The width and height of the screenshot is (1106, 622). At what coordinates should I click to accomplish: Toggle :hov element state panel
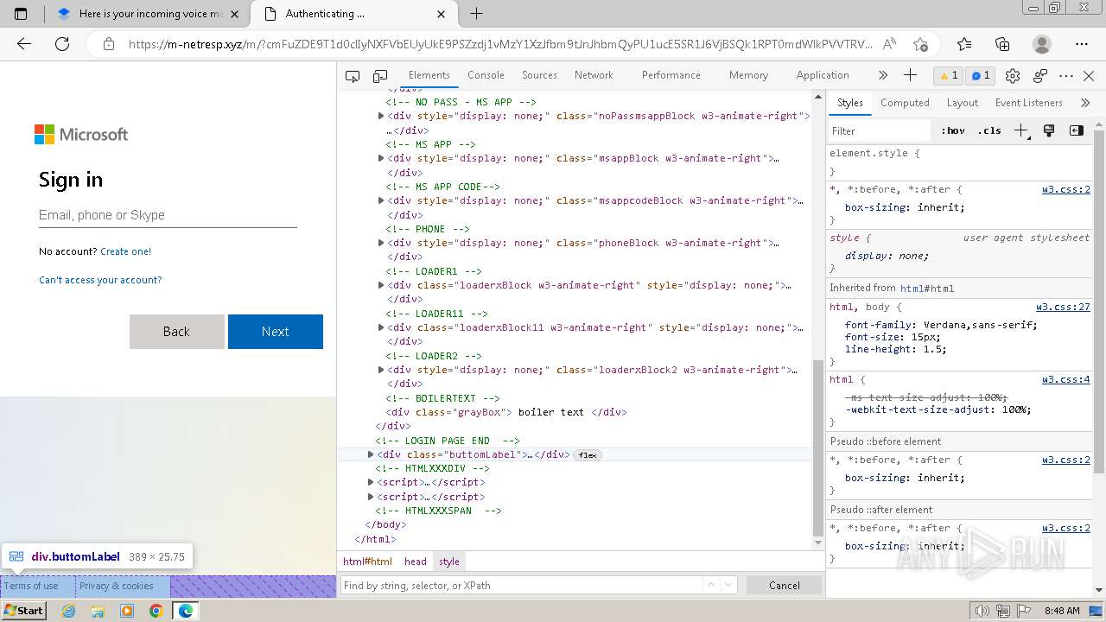coord(953,131)
